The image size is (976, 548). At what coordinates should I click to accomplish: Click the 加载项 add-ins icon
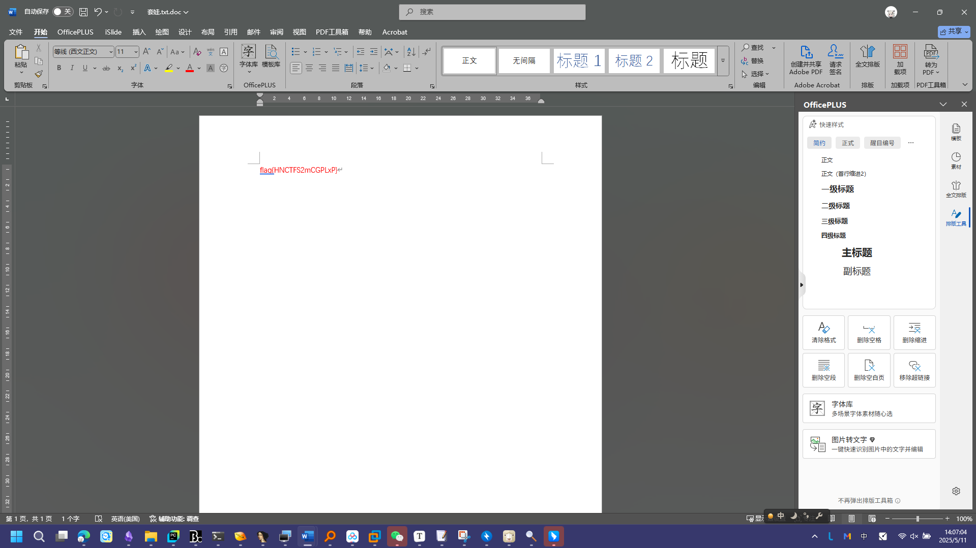click(900, 60)
